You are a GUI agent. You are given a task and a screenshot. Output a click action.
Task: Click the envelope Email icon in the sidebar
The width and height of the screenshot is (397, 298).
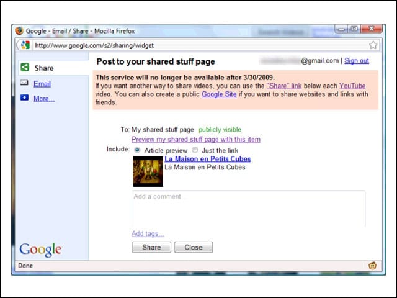tap(24, 83)
